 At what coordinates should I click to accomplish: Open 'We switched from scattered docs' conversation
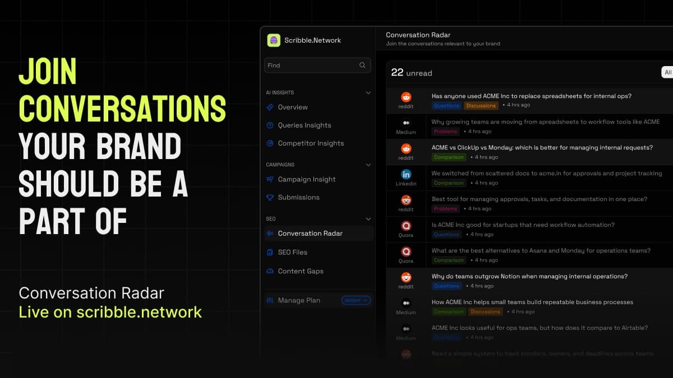click(547, 174)
